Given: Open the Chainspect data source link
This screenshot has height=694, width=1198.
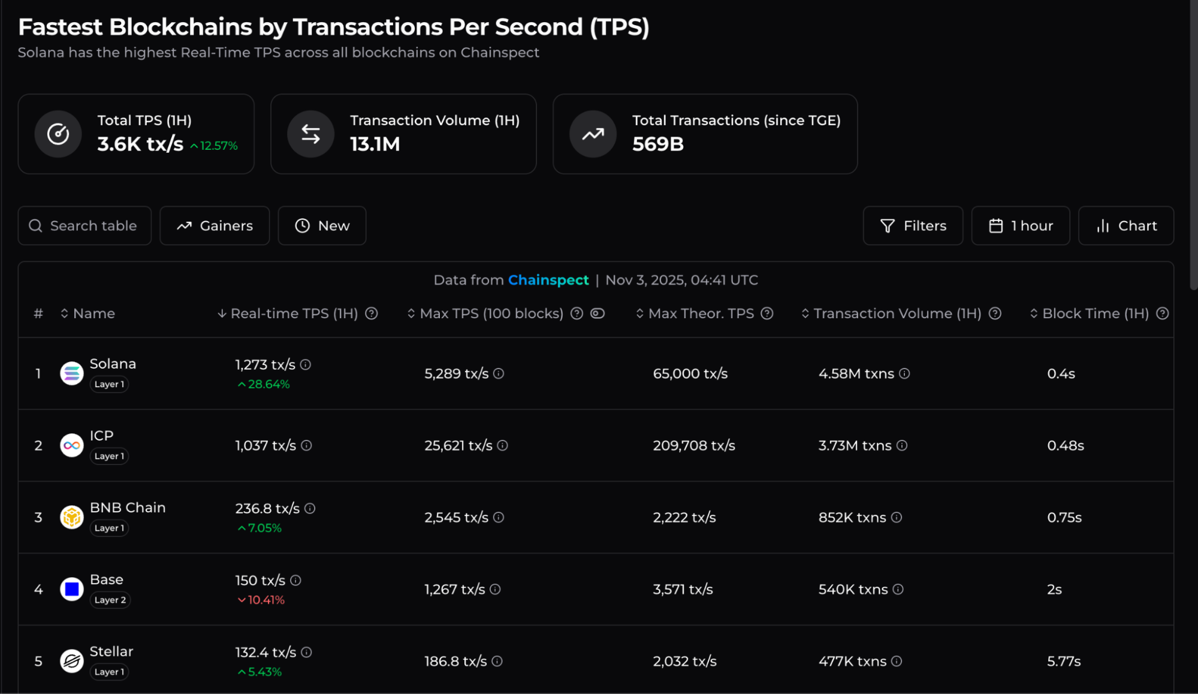Looking at the screenshot, I should click(x=548, y=280).
